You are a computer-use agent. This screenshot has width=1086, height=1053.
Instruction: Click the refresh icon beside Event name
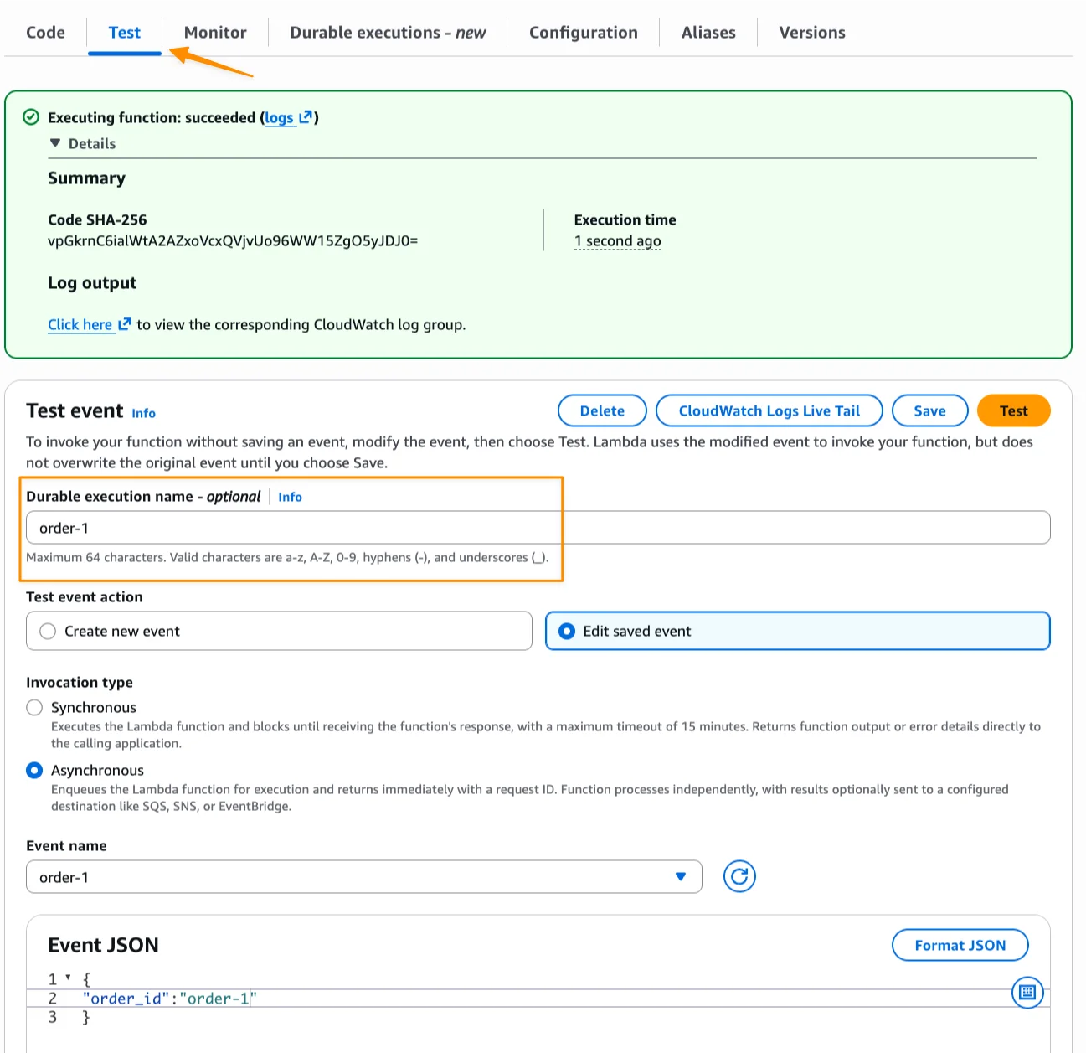pos(739,876)
